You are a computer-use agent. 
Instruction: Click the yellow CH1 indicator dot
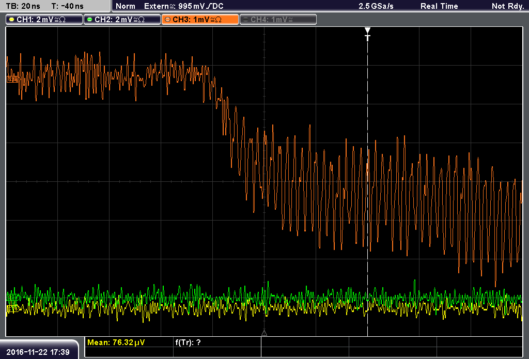12,20
